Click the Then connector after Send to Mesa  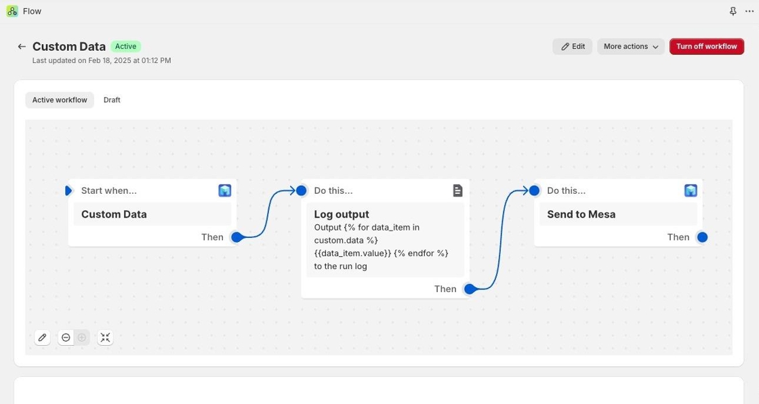[702, 237]
